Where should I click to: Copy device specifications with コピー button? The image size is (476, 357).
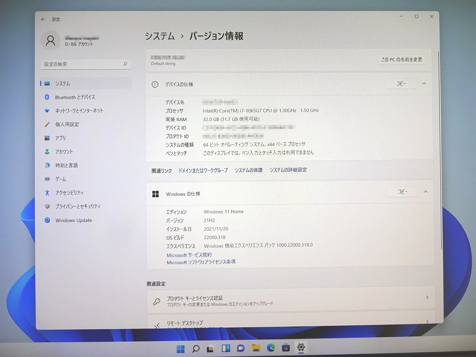pos(401,84)
